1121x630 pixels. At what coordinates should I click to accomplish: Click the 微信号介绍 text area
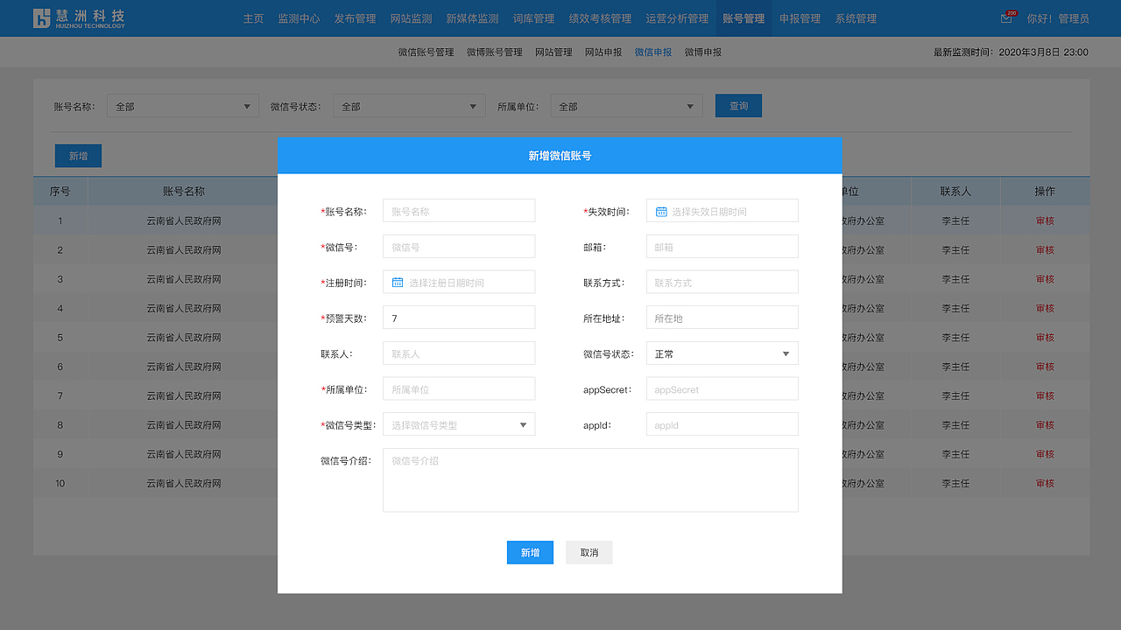click(x=589, y=479)
